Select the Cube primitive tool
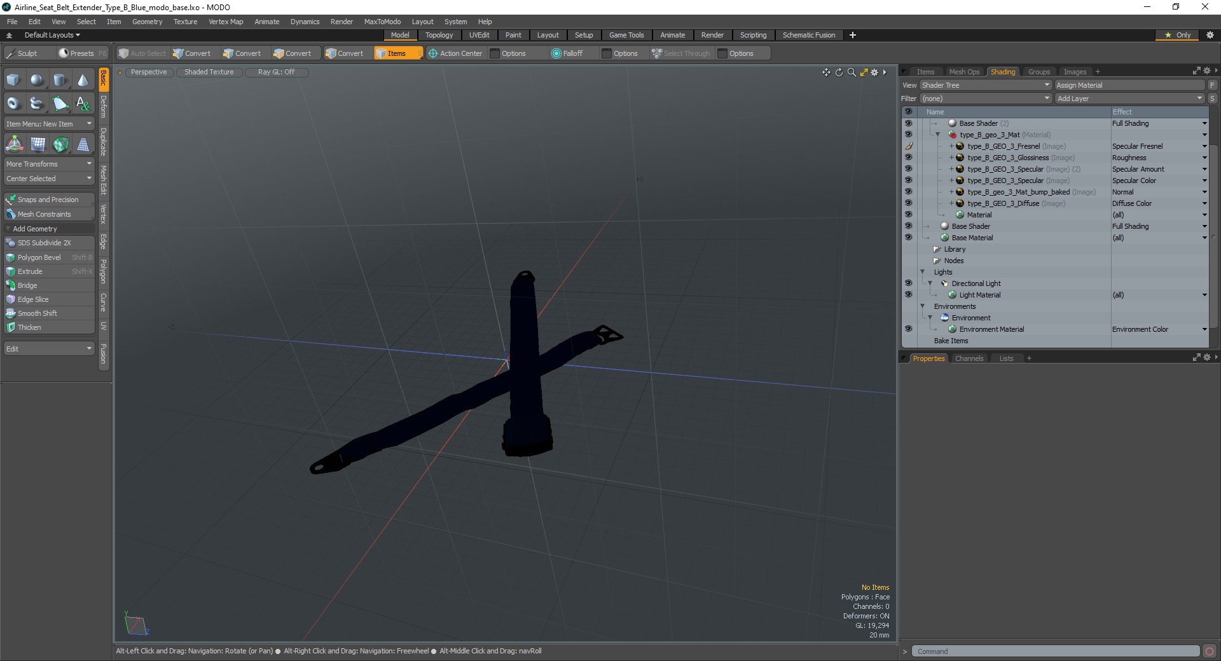 [x=13, y=80]
